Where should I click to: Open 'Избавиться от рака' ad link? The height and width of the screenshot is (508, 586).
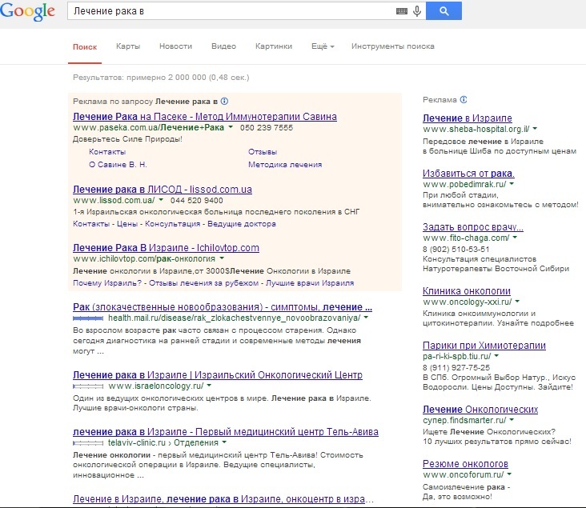pyautogui.click(x=468, y=173)
